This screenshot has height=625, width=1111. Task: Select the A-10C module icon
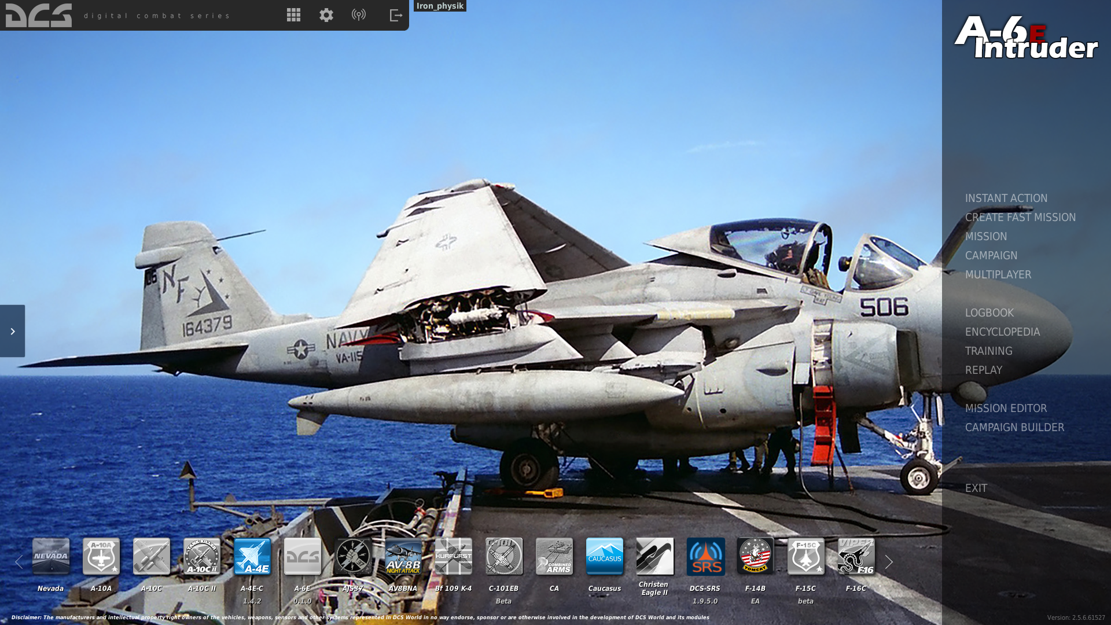point(152,556)
